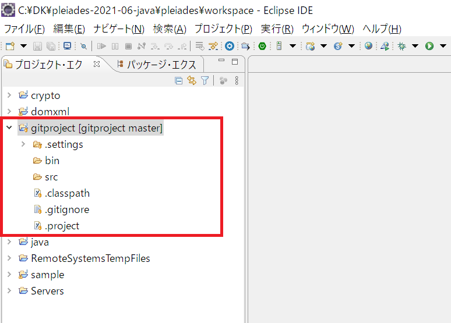Click the New Dynamic Web Project icon

[x=311, y=46]
